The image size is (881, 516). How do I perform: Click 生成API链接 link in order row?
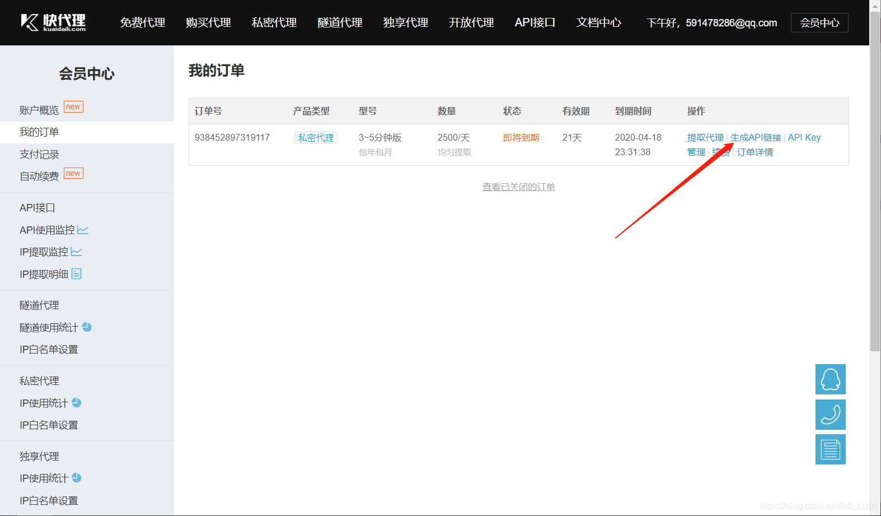[756, 137]
